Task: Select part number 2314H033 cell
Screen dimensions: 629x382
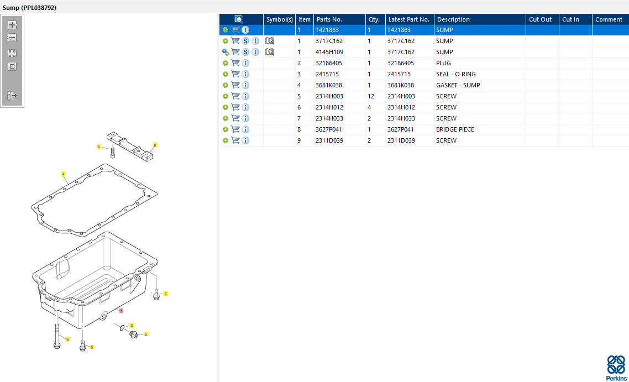Action: pyautogui.click(x=329, y=118)
